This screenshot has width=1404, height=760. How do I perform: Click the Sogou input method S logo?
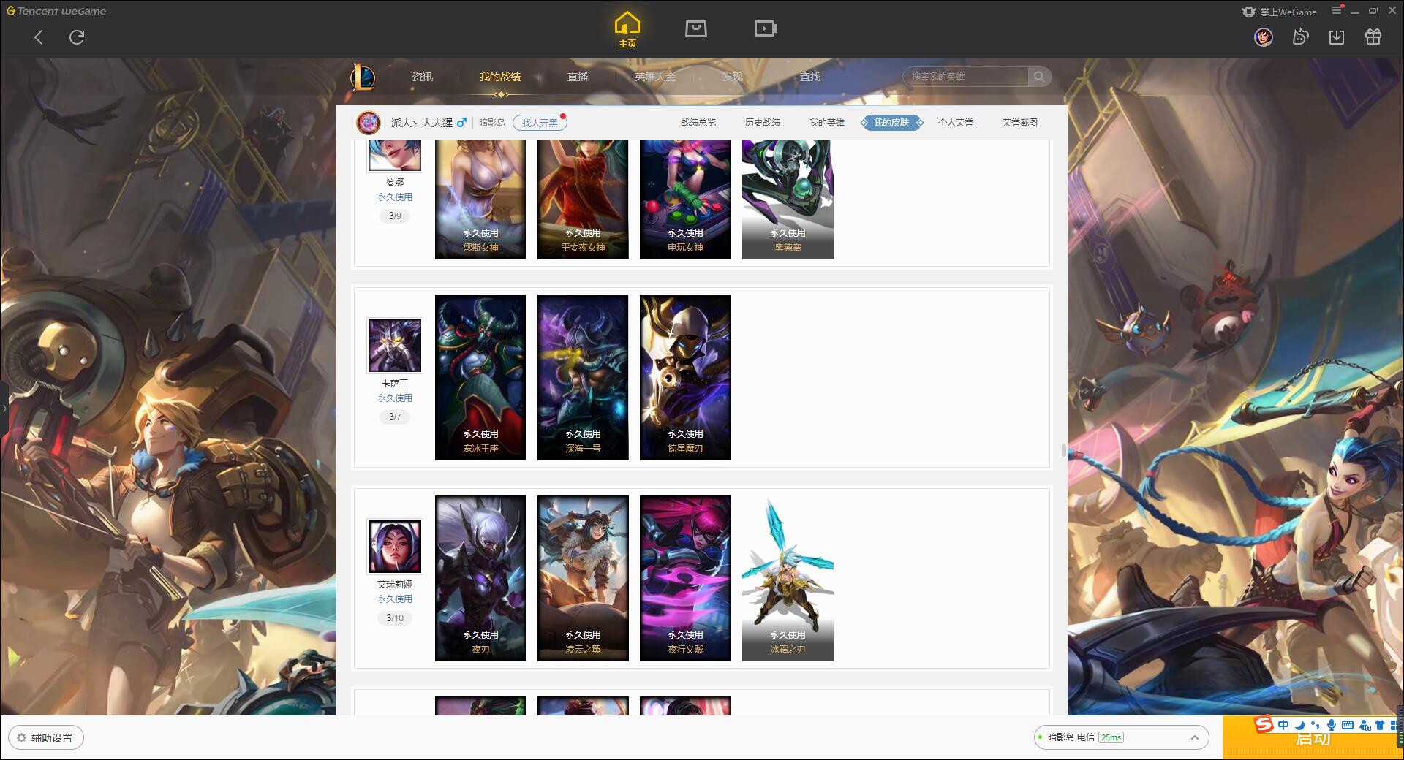(x=1264, y=724)
